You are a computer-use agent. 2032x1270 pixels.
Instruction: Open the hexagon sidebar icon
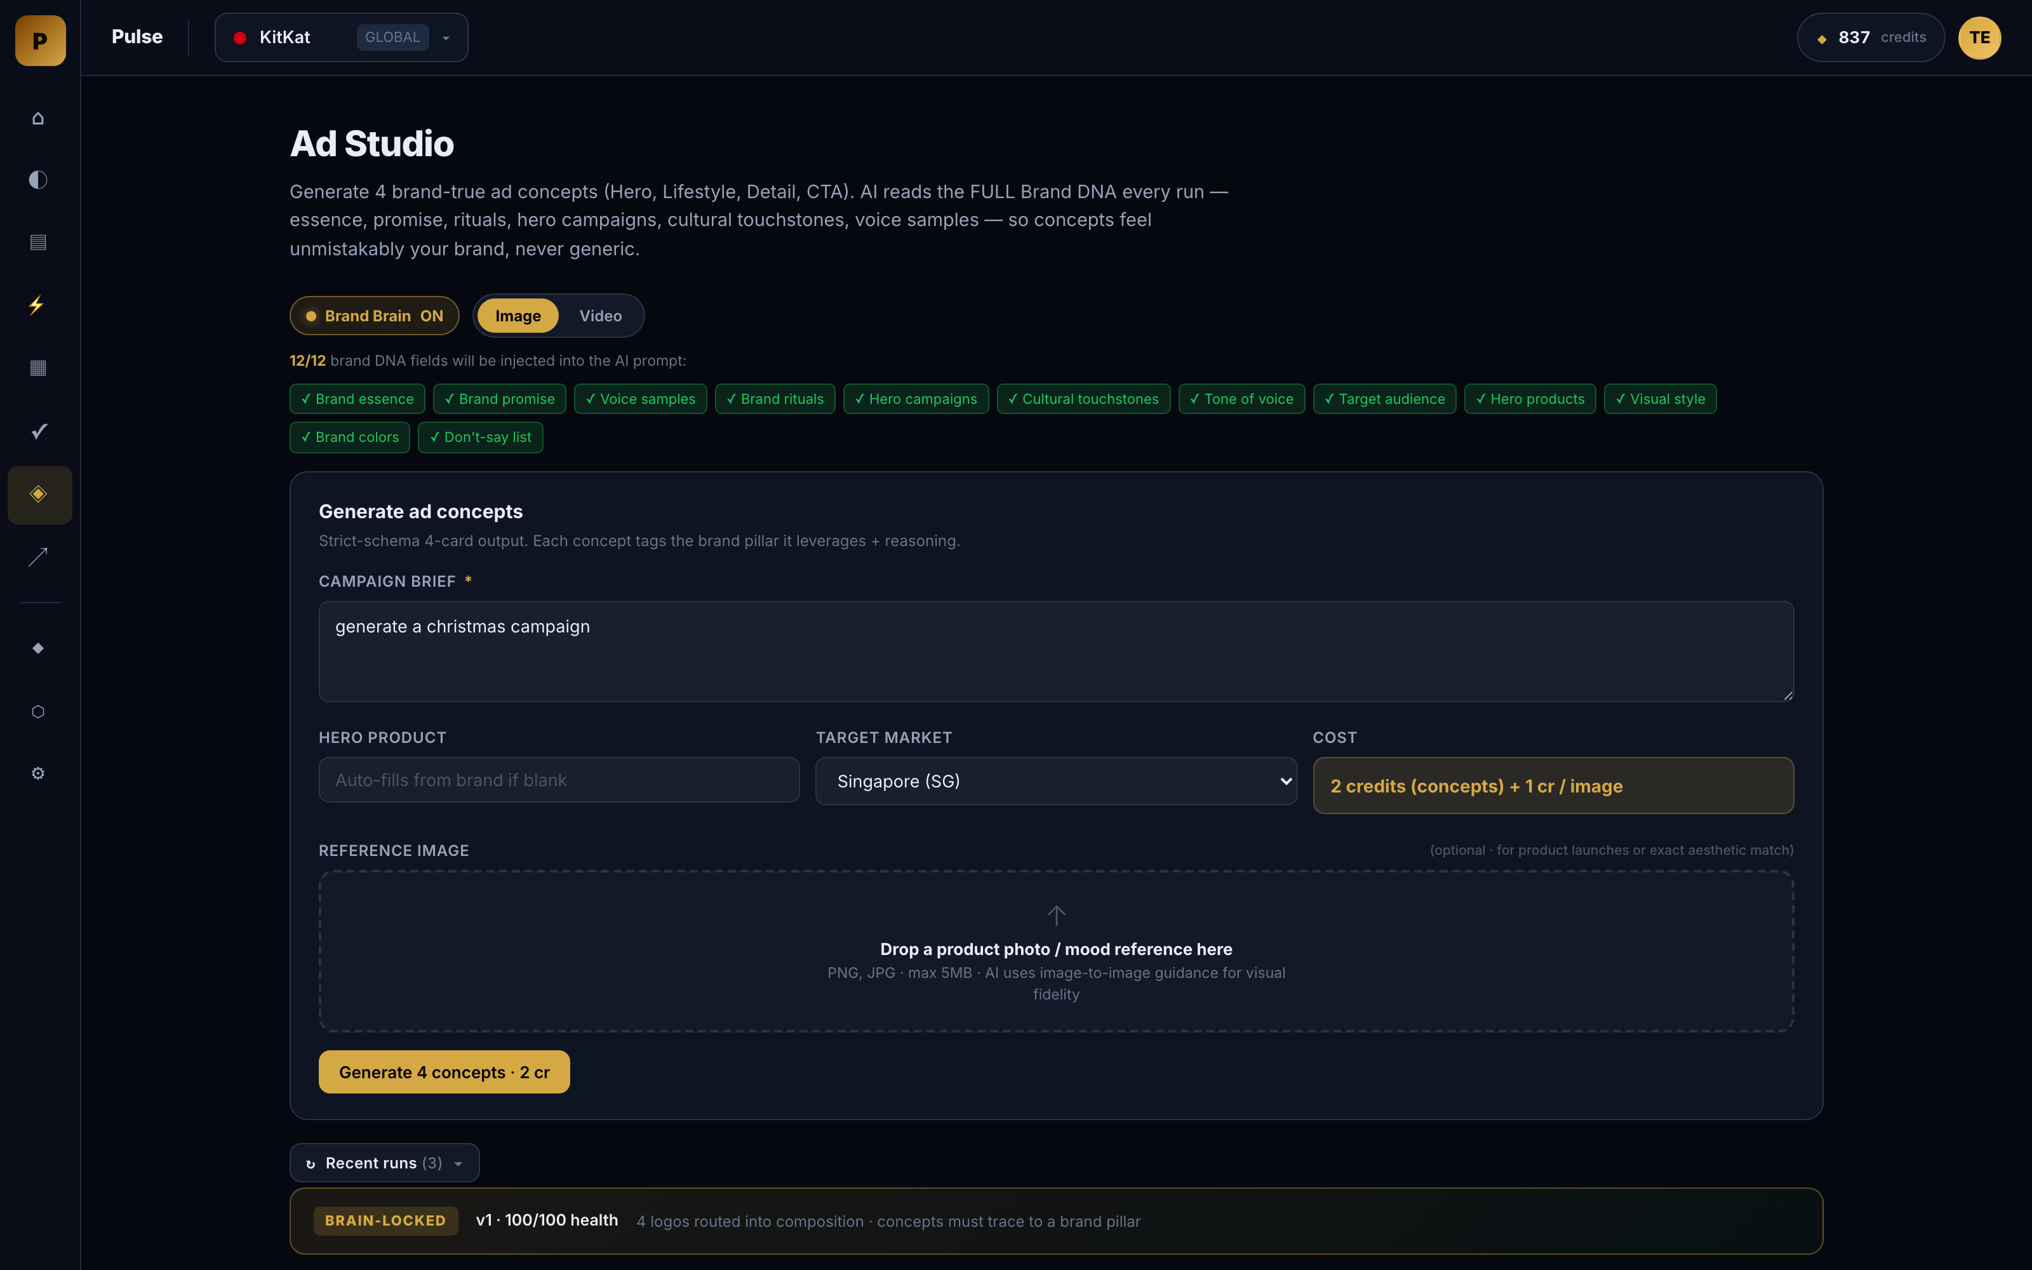pyautogui.click(x=38, y=711)
